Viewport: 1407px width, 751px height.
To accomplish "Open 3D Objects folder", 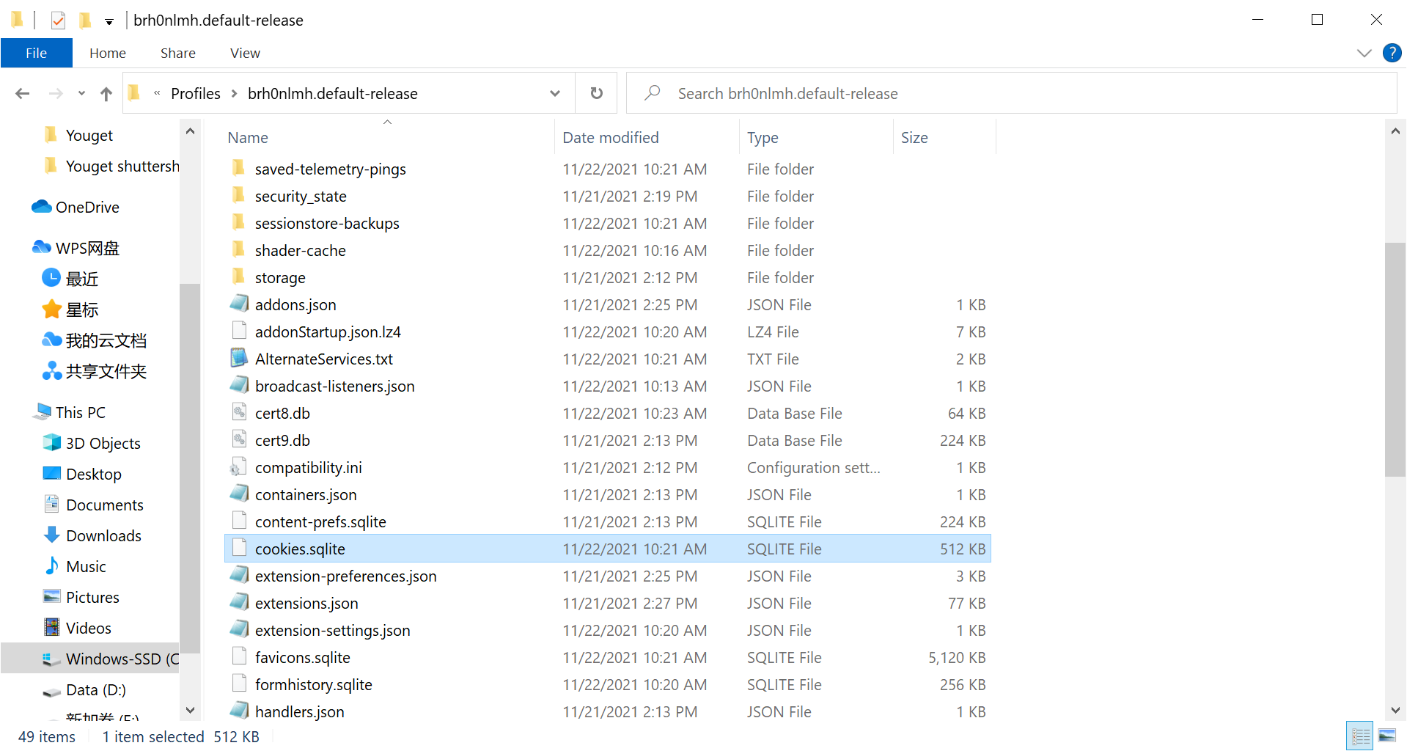I will [x=103, y=444].
